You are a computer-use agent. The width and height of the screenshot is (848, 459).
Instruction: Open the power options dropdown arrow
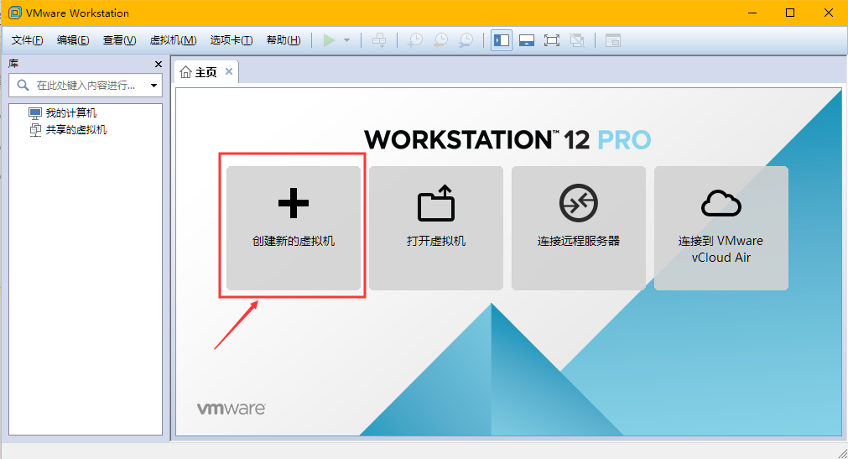pos(346,40)
